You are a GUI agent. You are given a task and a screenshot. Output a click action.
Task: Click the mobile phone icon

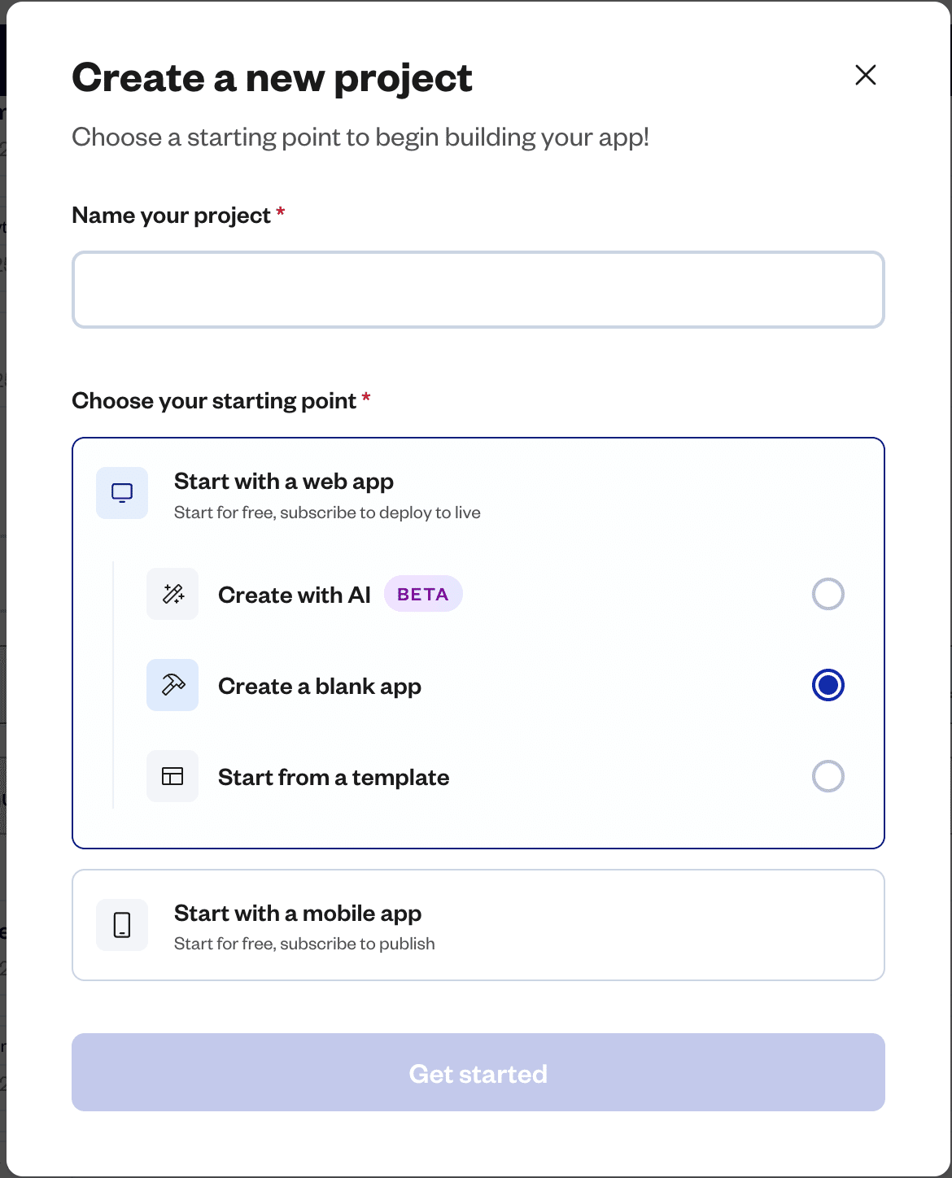tap(121, 924)
